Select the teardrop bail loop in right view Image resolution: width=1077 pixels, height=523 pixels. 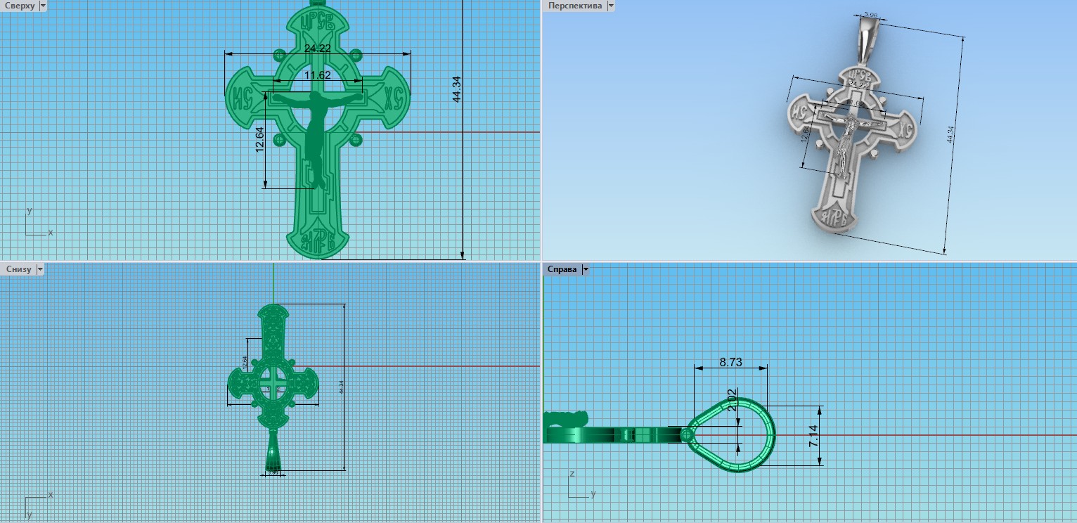(x=771, y=436)
